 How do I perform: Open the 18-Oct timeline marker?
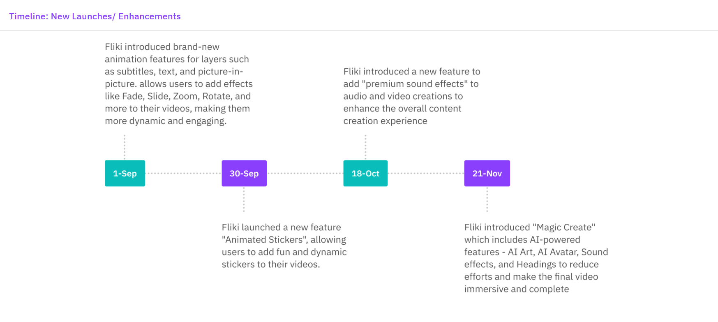pyautogui.click(x=365, y=173)
